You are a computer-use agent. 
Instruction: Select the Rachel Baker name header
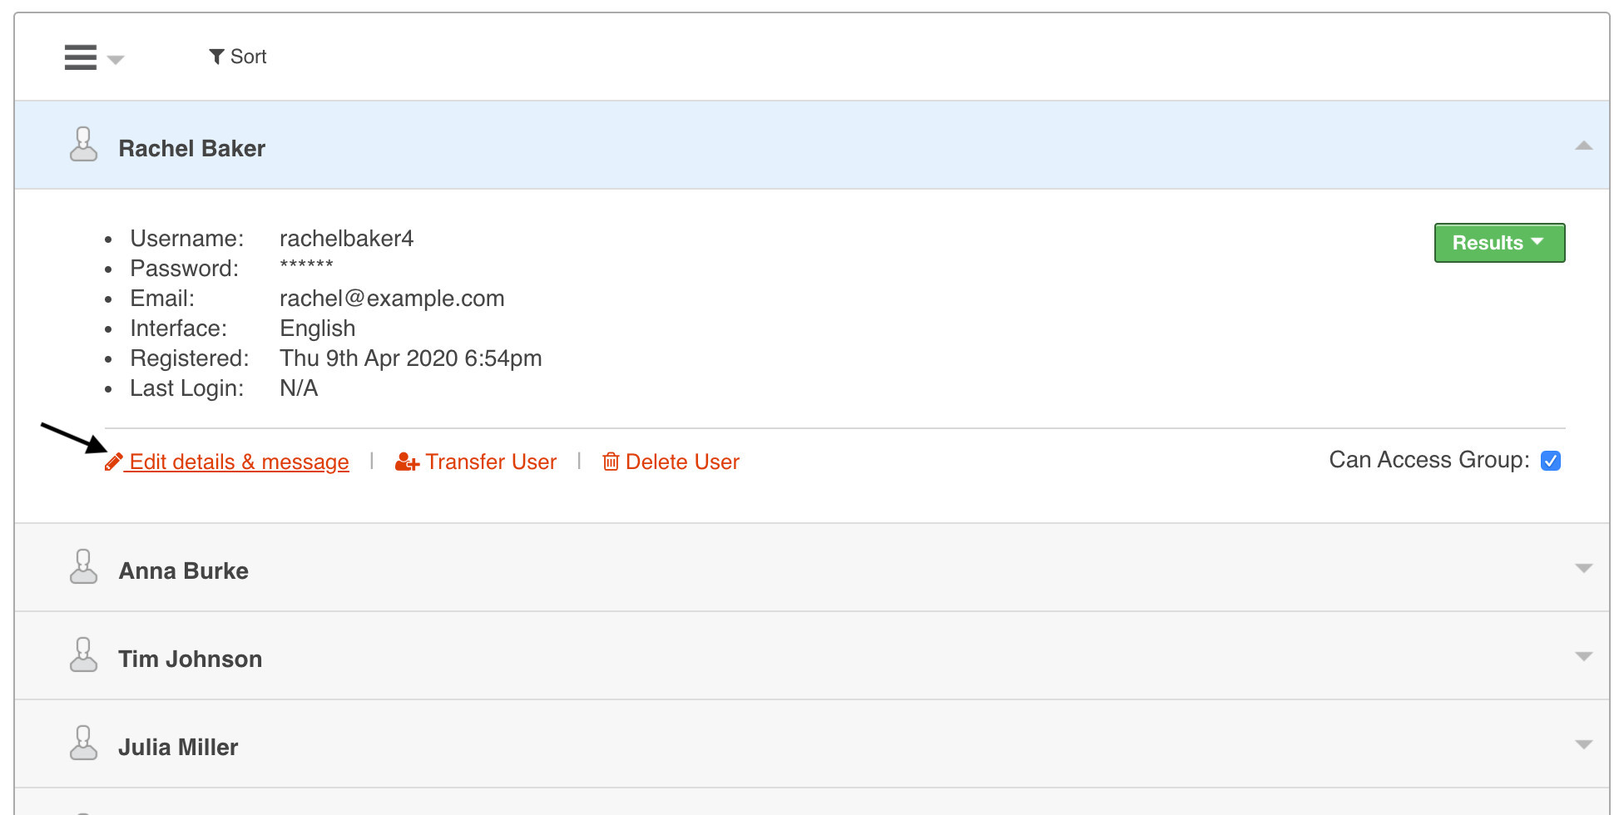coord(191,148)
